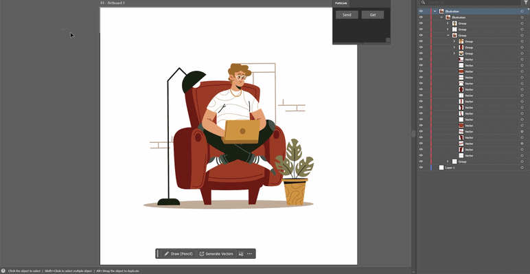Click the PathLink panel resize grip

388,41
